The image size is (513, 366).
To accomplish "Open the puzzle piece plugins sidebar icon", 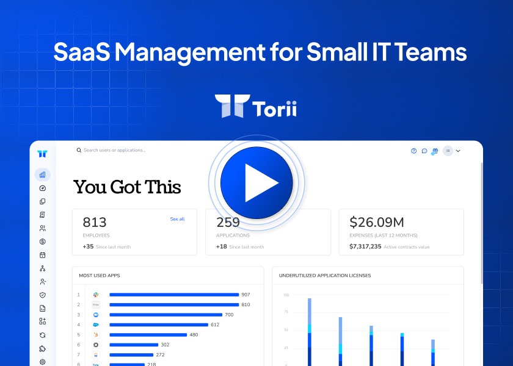I will [43, 348].
